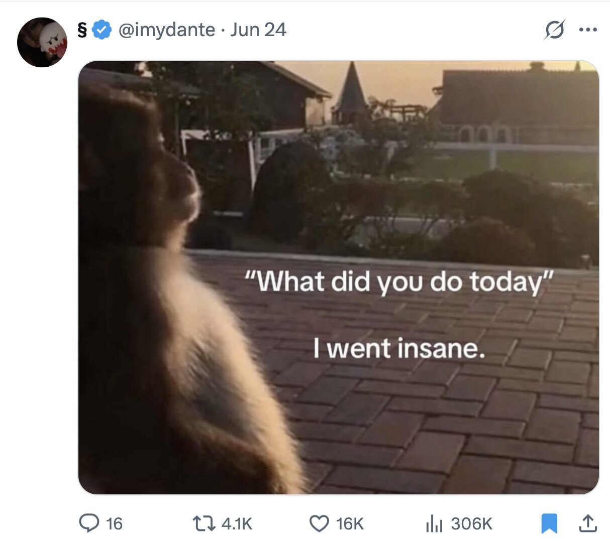
Task: Click the "I went insane." caption text
Action: (399, 348)
